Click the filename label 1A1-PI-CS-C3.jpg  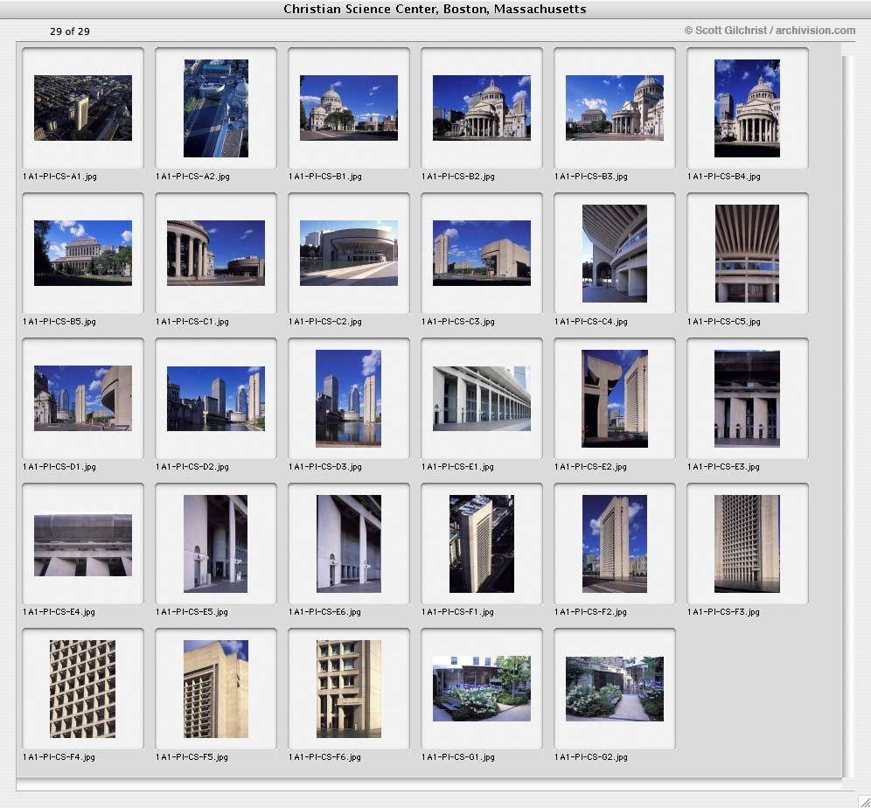pos(457,322)
